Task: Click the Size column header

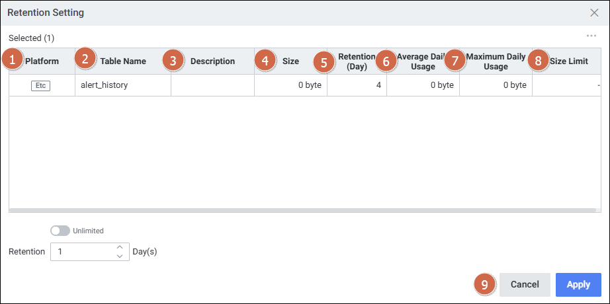Action: [x=290, y=61]
